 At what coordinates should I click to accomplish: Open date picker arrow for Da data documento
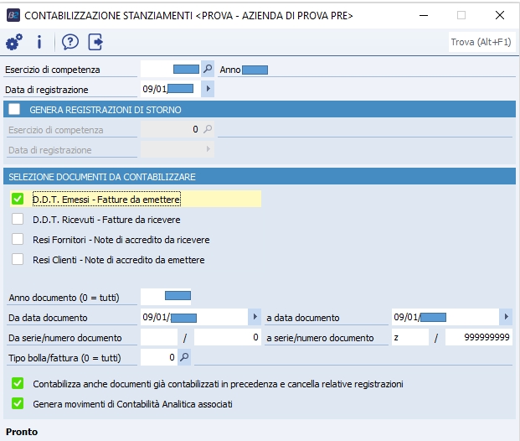255,317
